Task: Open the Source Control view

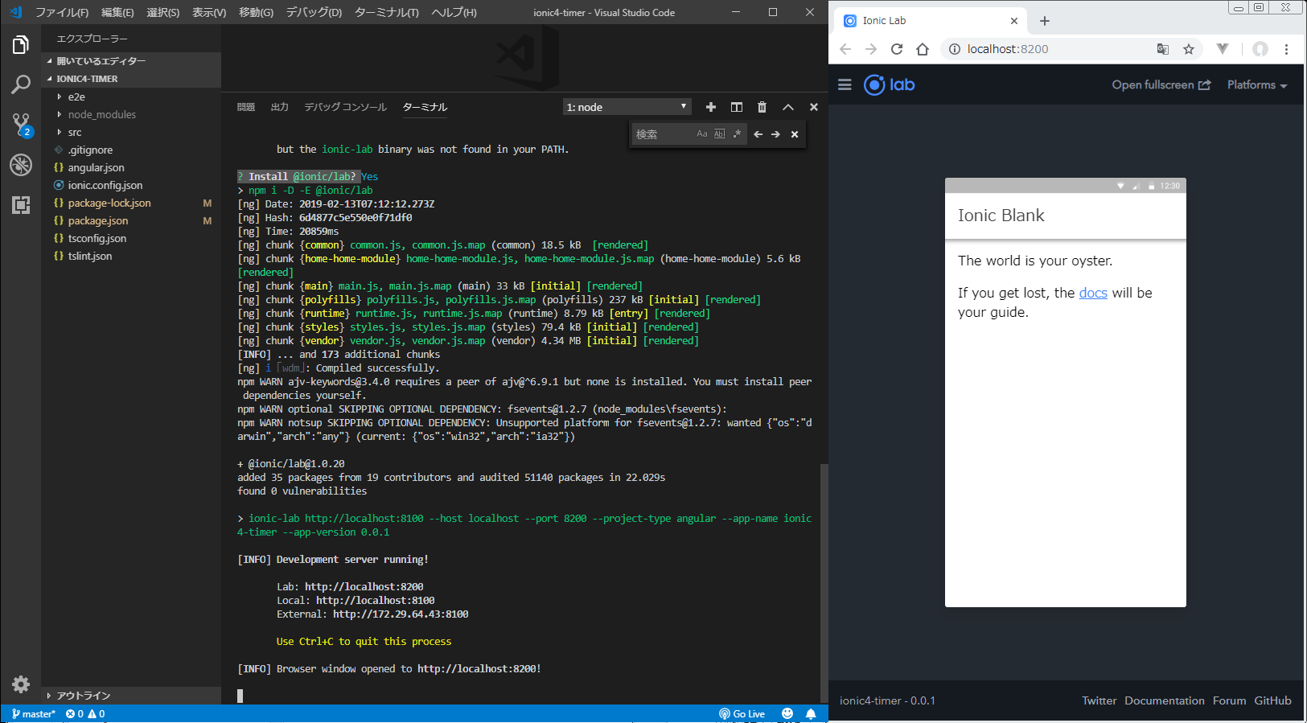Action: (21, 124)
